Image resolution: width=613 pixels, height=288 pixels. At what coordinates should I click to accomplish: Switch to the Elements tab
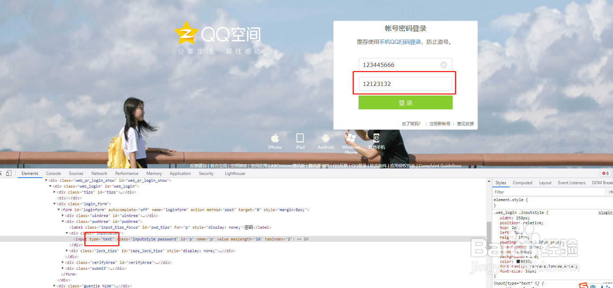click(x=30, y=173)
